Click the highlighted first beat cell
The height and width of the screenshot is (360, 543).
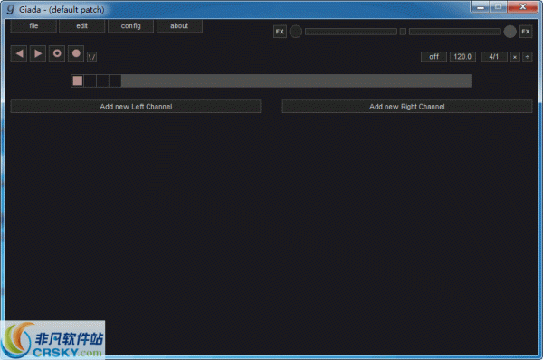(78, 81)
